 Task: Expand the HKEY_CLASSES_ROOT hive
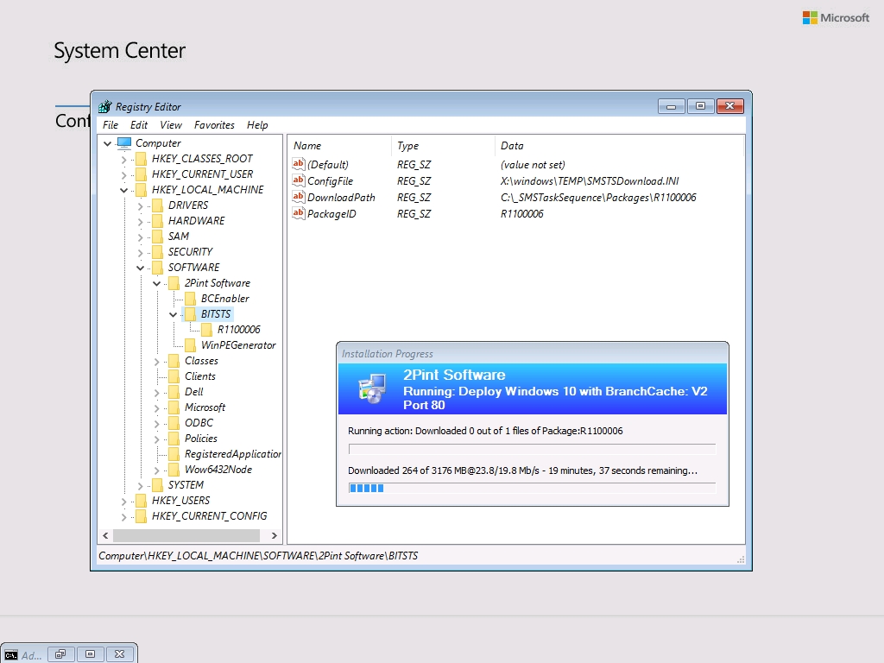[123, 159]
